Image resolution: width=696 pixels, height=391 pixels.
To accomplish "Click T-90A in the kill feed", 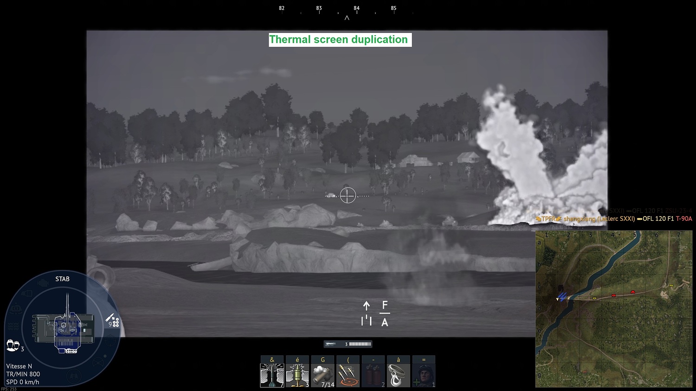I will click(684, 219).
